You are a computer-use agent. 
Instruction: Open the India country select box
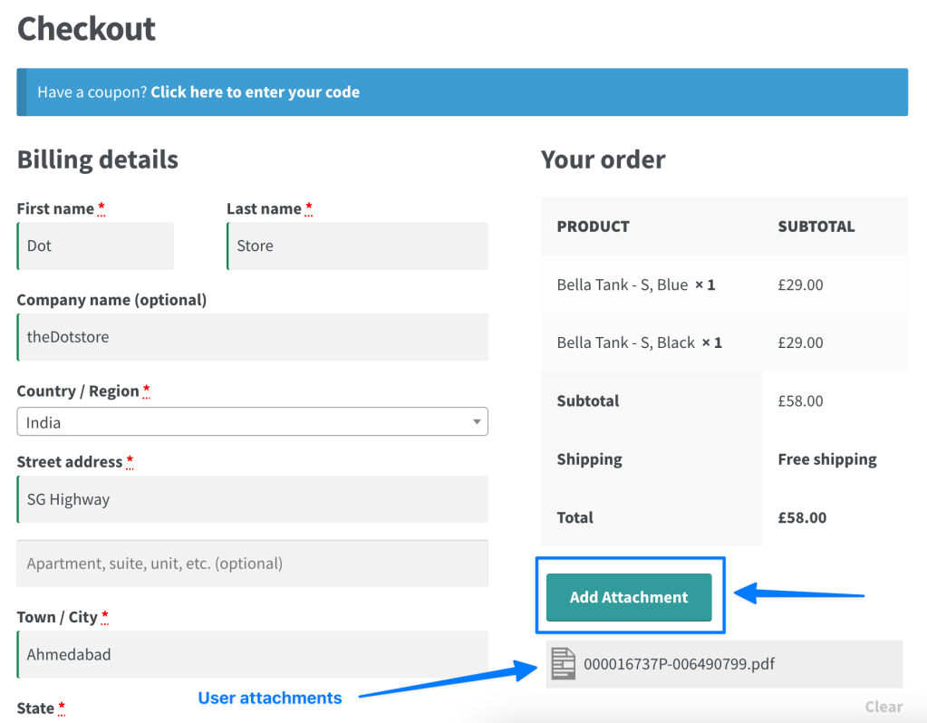[x=252, y=422]
